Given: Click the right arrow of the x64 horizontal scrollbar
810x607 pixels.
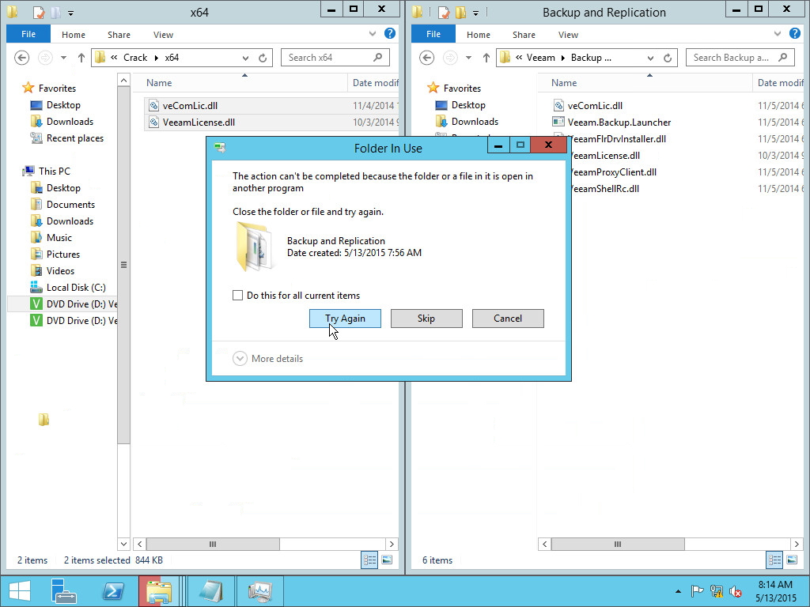Looking at the screenshot, I should click(x=392, y=544).
